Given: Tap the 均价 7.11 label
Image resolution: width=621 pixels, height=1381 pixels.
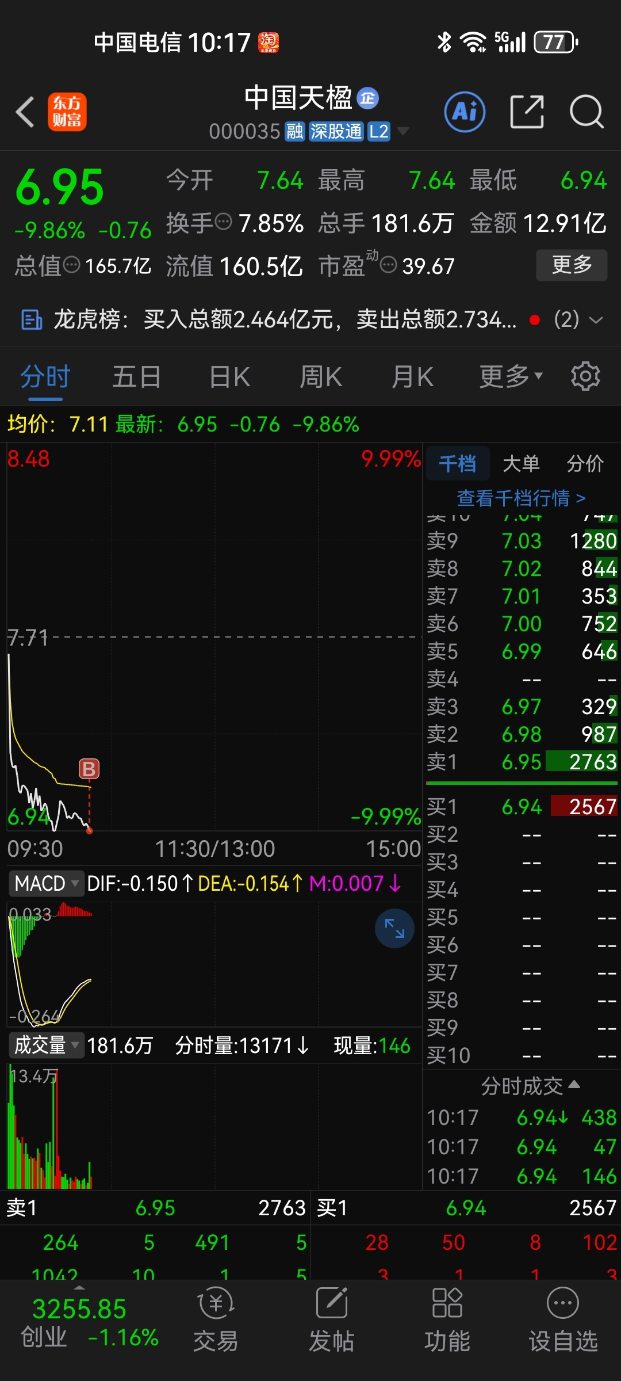Looking at the screenshot, I should tap(57, 424).
